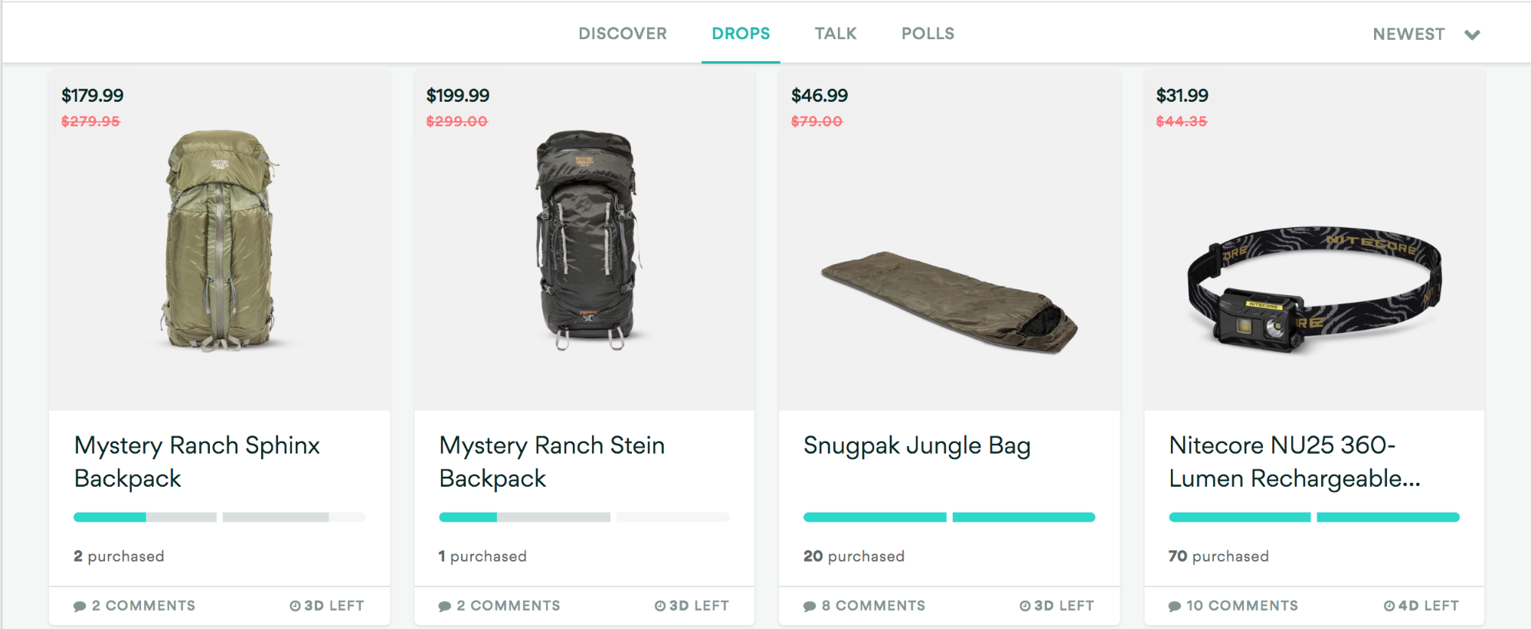1531x629 pixels.
Task: Select the Talk tab
Action: (x=835, y=34)
